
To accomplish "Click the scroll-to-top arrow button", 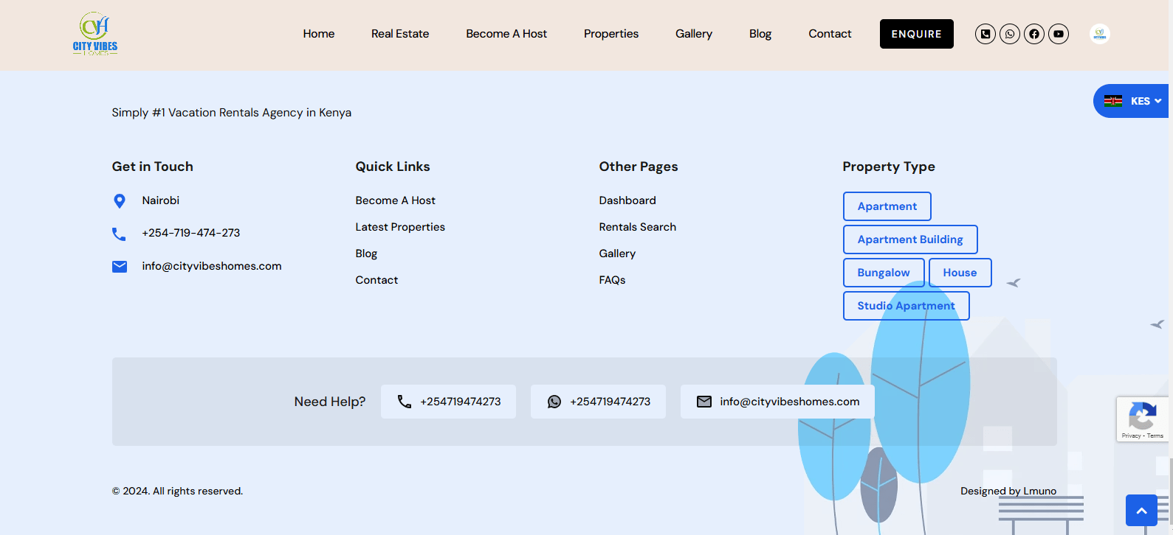I will click(x=1141, y=510).
